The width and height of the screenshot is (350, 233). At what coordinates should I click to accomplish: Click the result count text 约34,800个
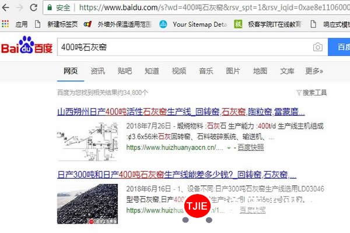click(x=134, y=93)
